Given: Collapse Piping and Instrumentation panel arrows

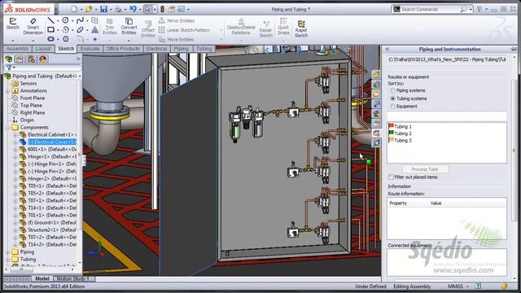Looking at the screenshot, I should pos(387,49).
